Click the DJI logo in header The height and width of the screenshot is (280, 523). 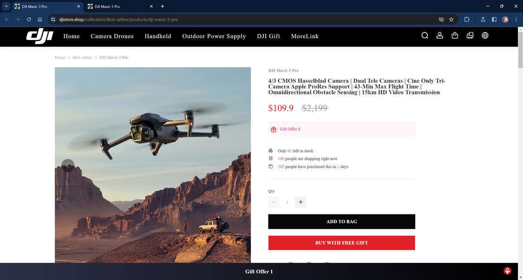[39, 36]
